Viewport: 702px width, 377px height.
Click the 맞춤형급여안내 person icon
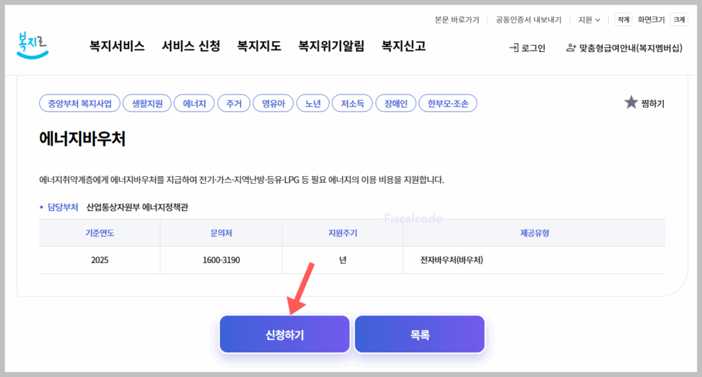point(571,48)
